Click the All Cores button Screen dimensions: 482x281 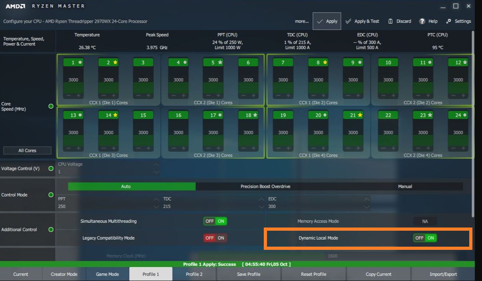tap(27, 150)
